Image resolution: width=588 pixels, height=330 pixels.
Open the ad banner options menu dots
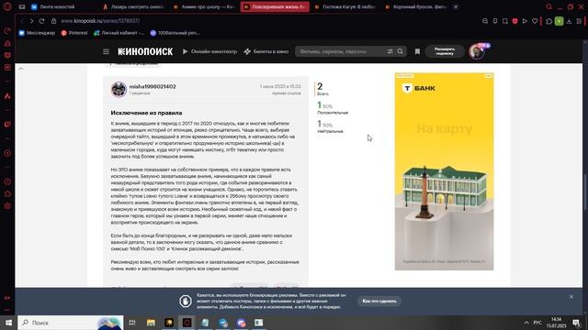point(488,76)
